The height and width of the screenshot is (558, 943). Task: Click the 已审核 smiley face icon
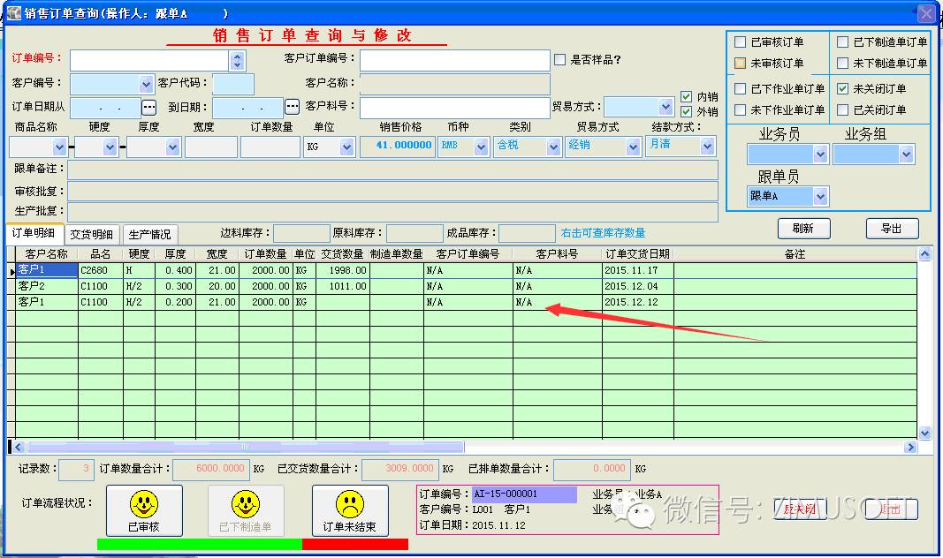click(143, 506)
